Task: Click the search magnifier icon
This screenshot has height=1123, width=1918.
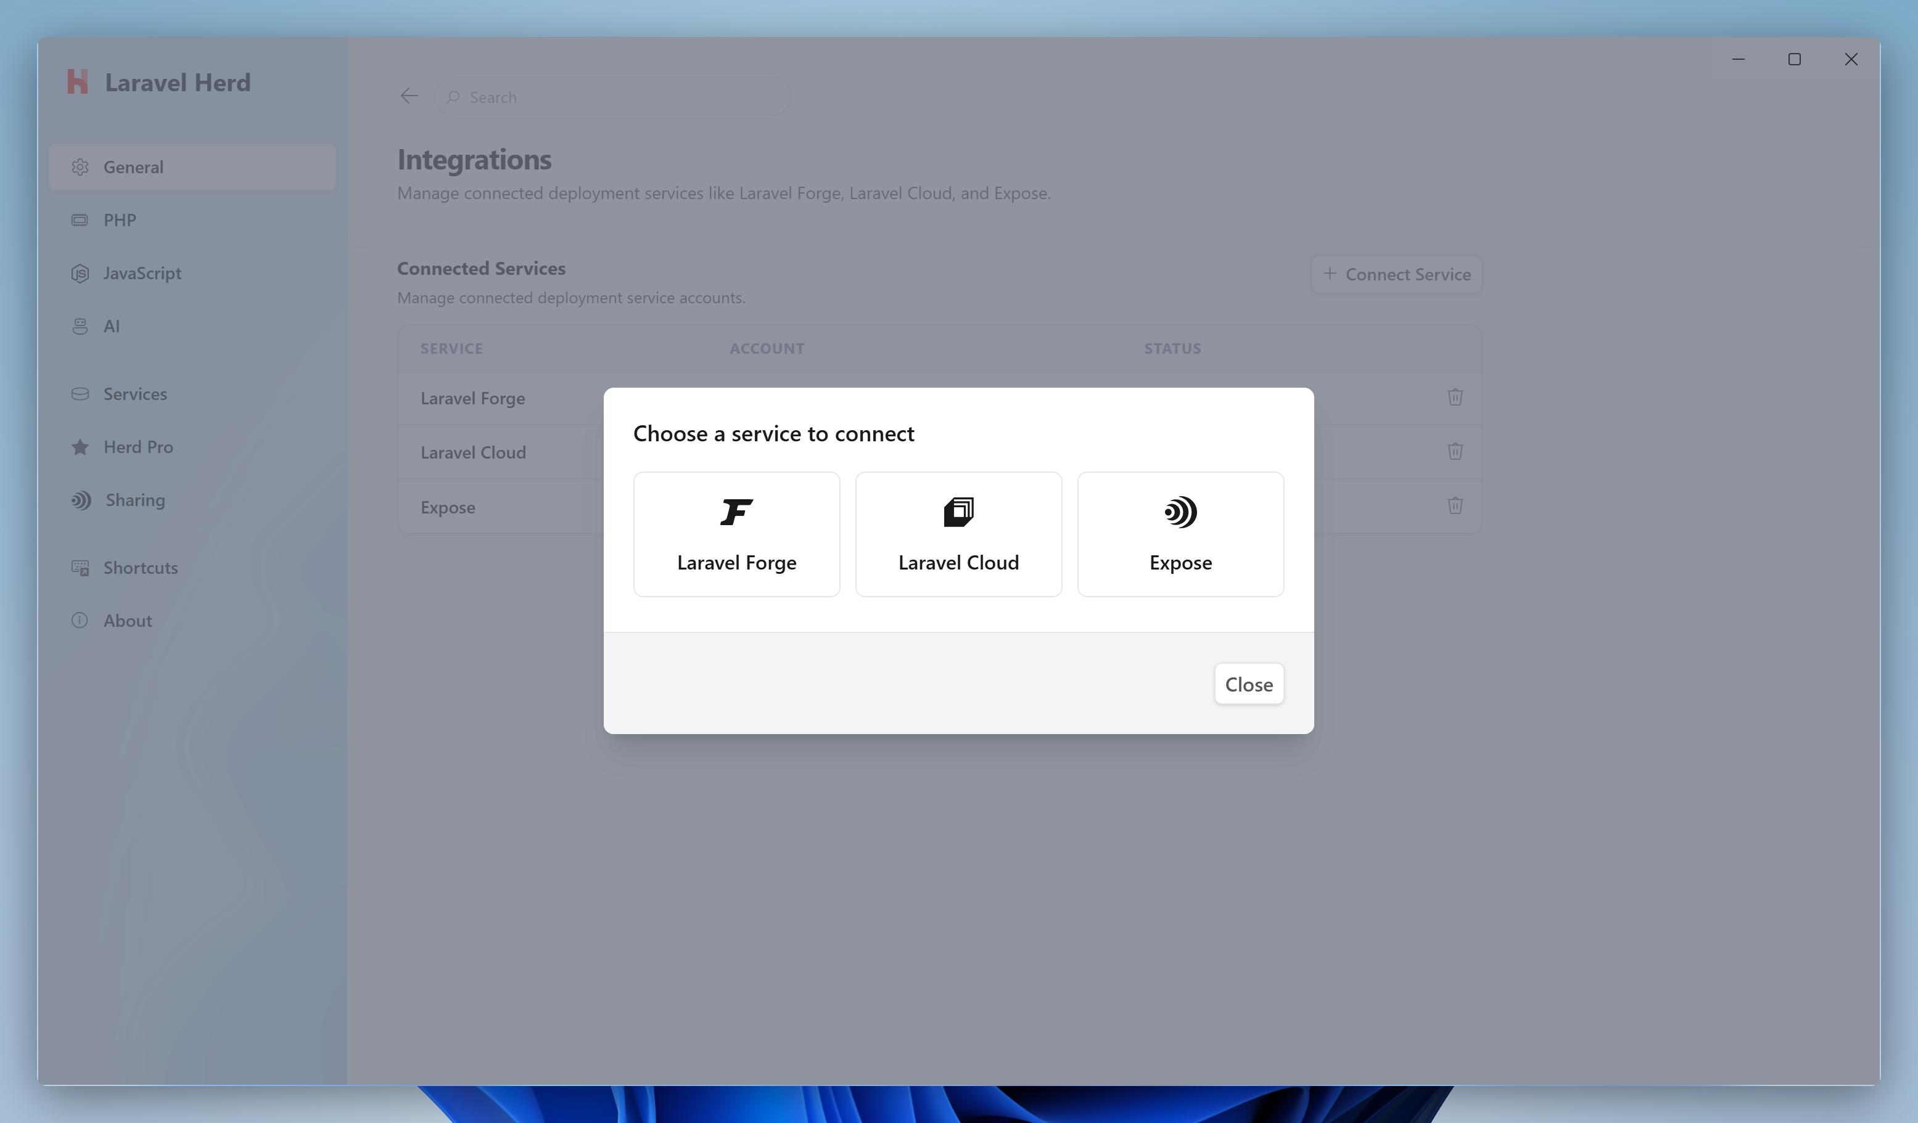Action: (x=453, y=97)
